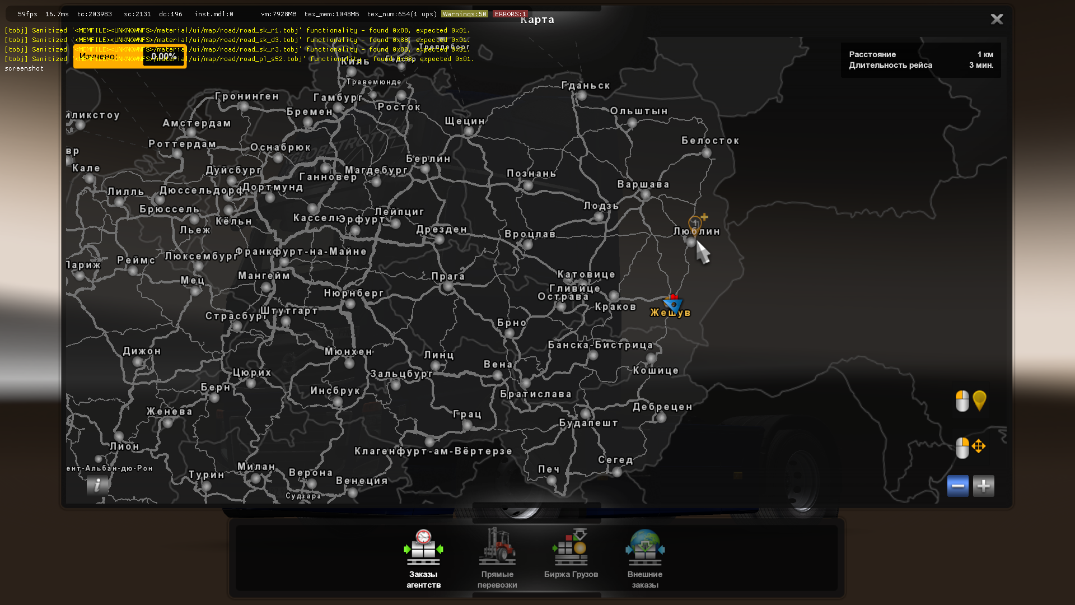The image size is (1075, 605).
Task: Click the Расстояние route info panel
Action: coord(920,60)
